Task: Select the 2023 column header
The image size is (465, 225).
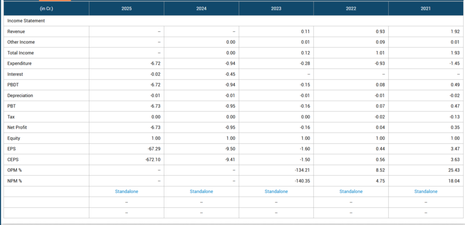Action: [x=276, y=8]
